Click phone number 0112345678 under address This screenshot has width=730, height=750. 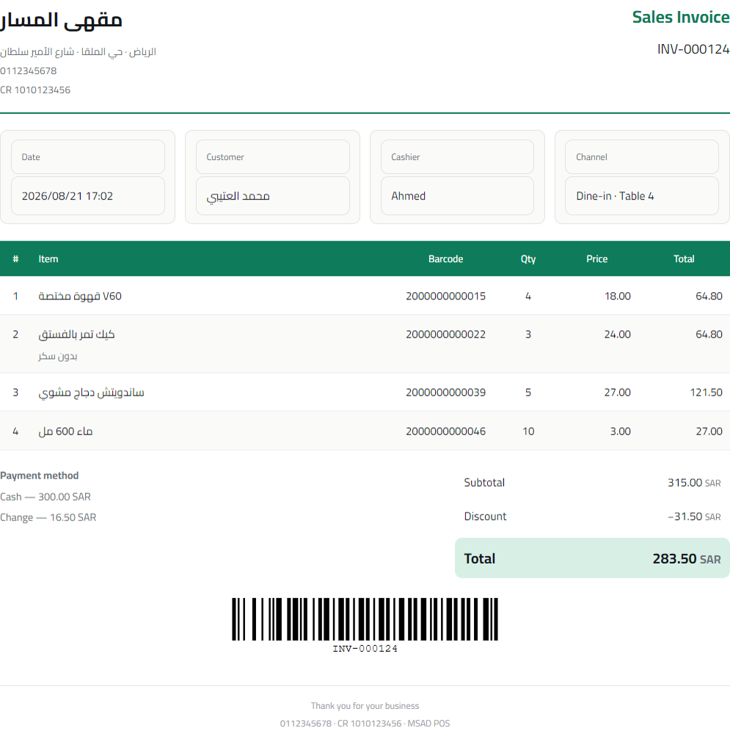[28, 70]
